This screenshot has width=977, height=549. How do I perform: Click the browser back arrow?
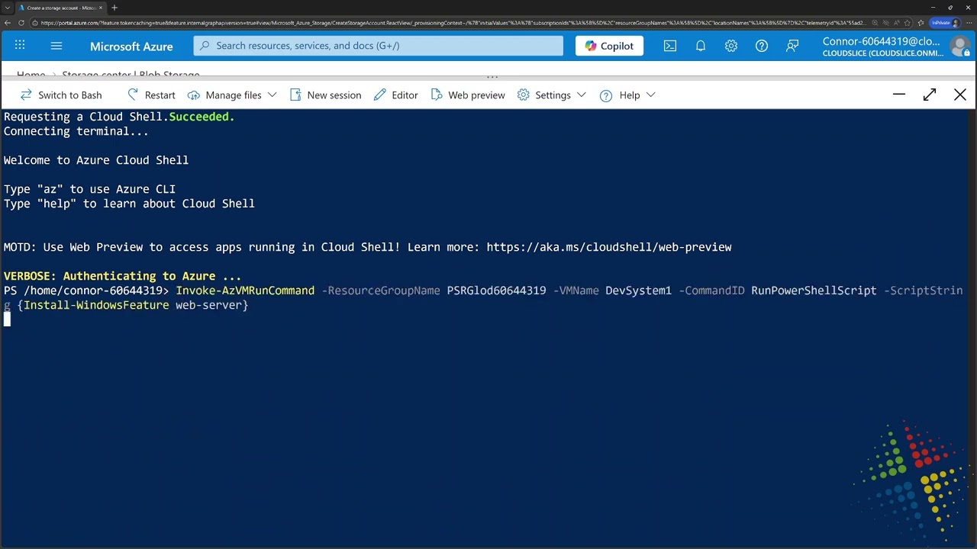[x=8, y=23]
